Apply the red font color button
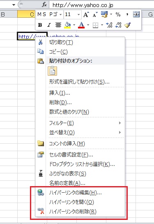 pyautogui.click(x=81, y=25)
